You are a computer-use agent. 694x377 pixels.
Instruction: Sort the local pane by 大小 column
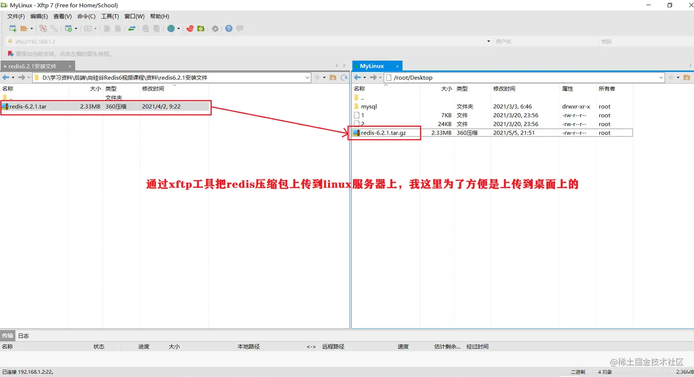pos(95,88)
